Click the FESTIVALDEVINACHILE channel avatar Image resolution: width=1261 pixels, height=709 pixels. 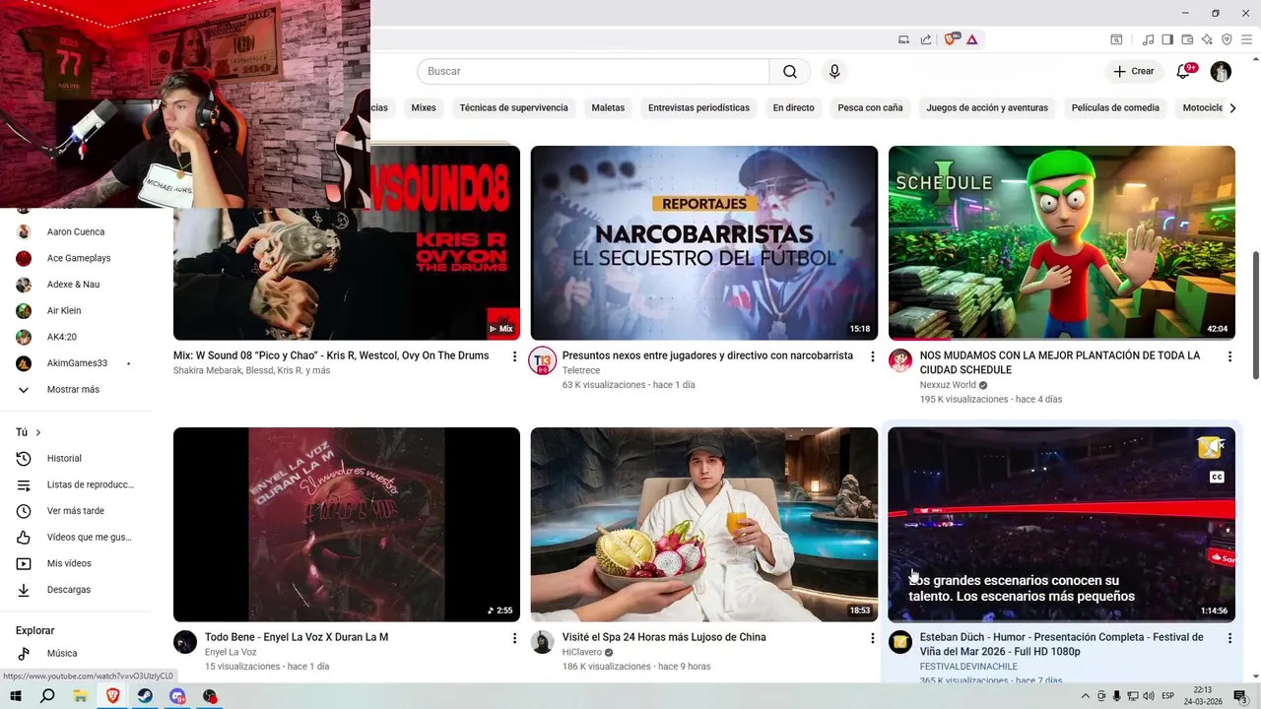click(x=900, y=642)
